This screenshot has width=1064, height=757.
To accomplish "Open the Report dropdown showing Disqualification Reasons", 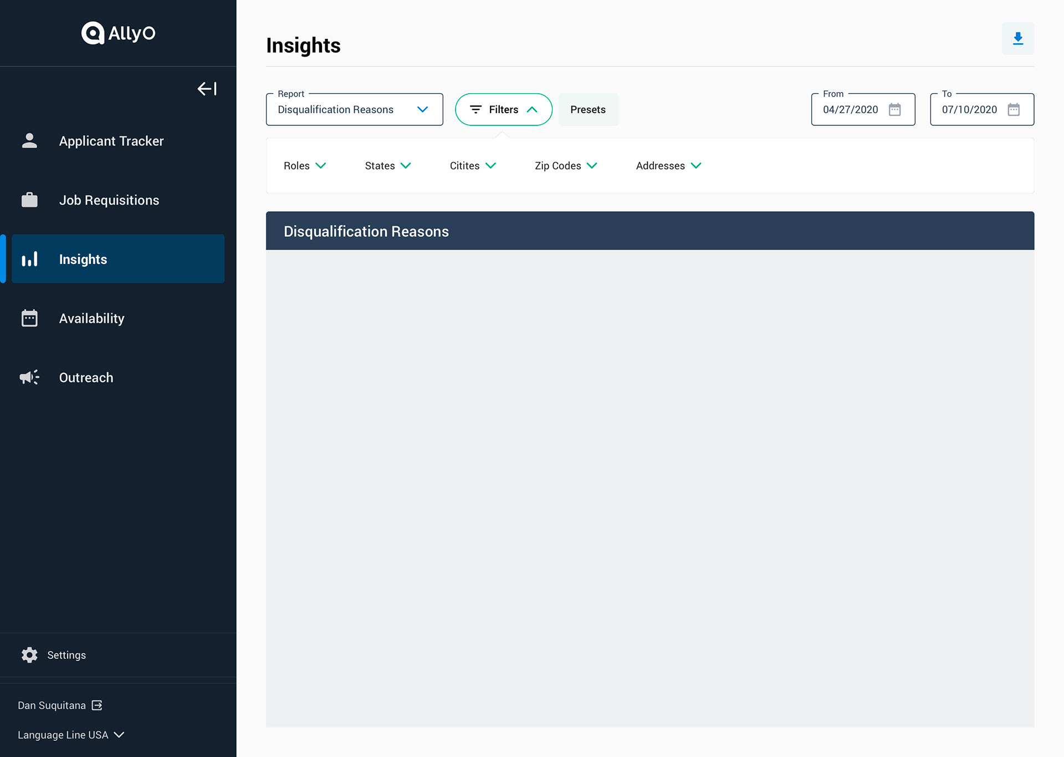I will pyautogui.click(x=354, y=109).
